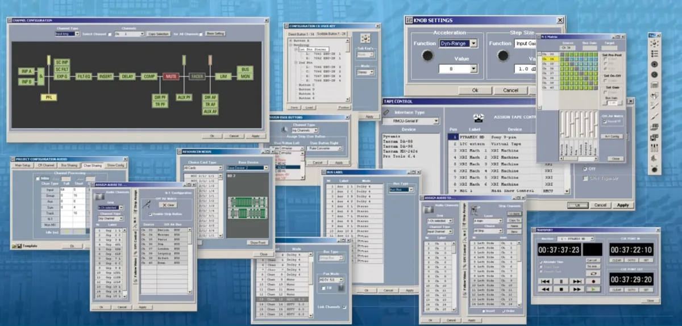This screenshot has width=682, height=326.
Task: Toggle the Select Channel checkbox
Action: 110,34
